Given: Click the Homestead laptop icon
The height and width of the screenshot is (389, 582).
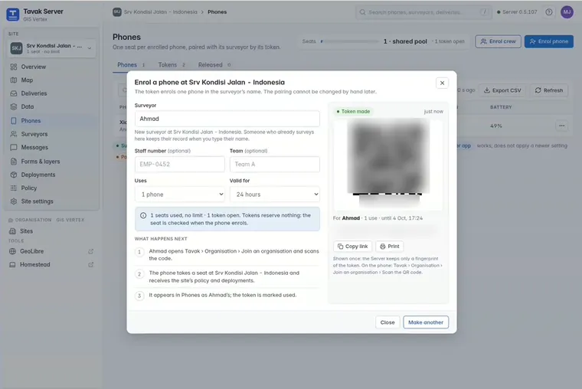Looking at the screenshot, I should tap(12, 265).
